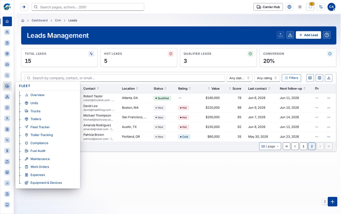
Task: Sort the table by Score column
Action: [x=235, y=89]
